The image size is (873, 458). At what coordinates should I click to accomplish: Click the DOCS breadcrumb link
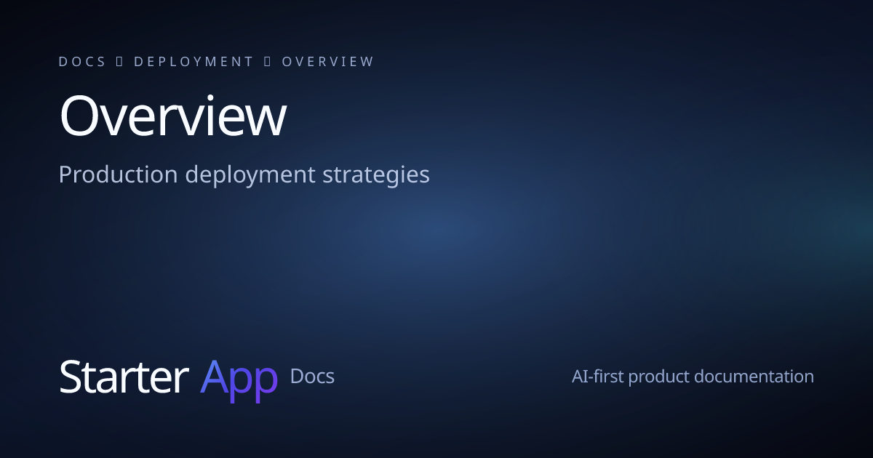[82, 61]
